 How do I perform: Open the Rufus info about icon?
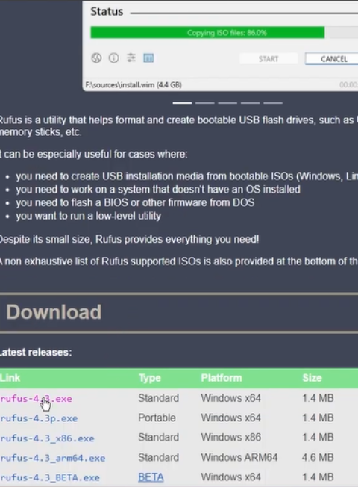tap(114, 58)
